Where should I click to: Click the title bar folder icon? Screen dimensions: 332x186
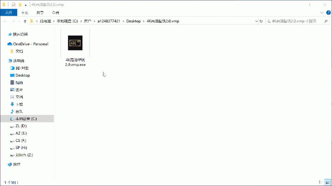4,5
